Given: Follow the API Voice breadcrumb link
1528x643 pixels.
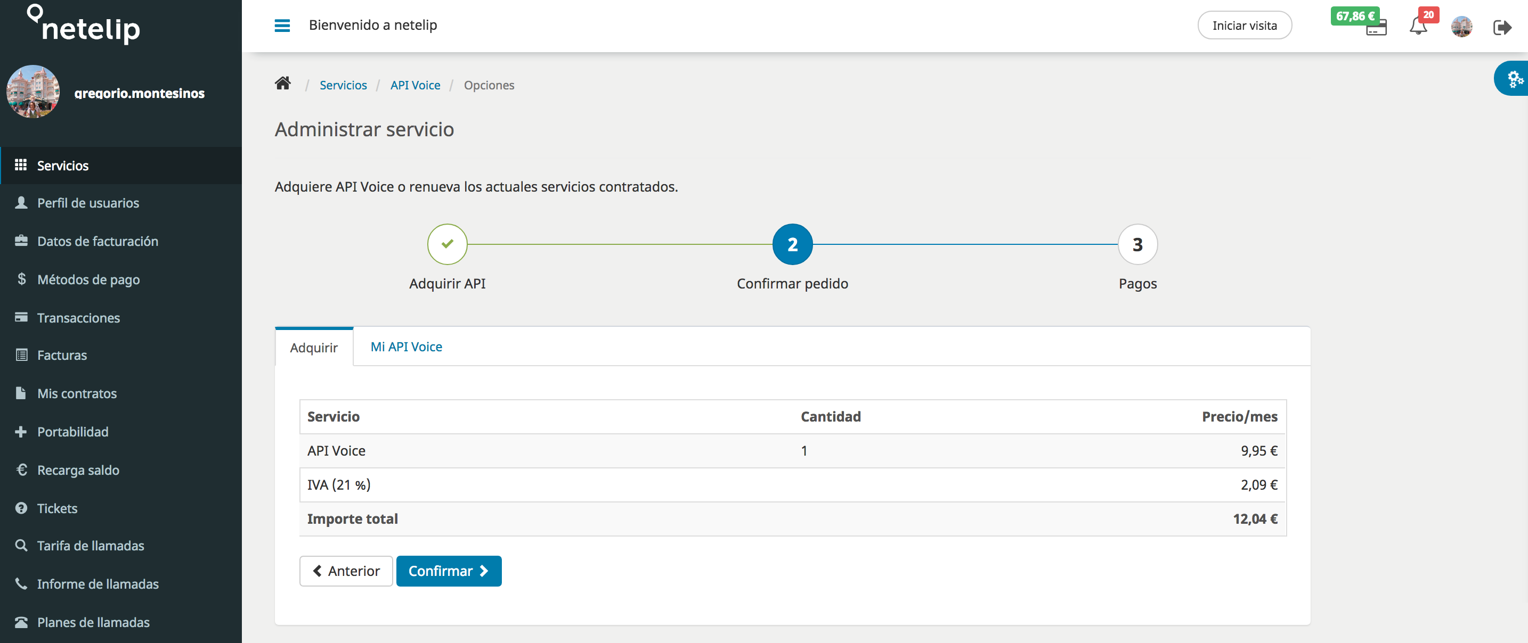Looking at the screenshot, I should pyautogui.click(x=415, y=85).
